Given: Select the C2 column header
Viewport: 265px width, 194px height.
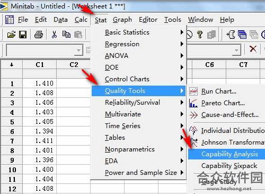Looking at the screenshot, I should pyautogui.click(x=74, y=65).
